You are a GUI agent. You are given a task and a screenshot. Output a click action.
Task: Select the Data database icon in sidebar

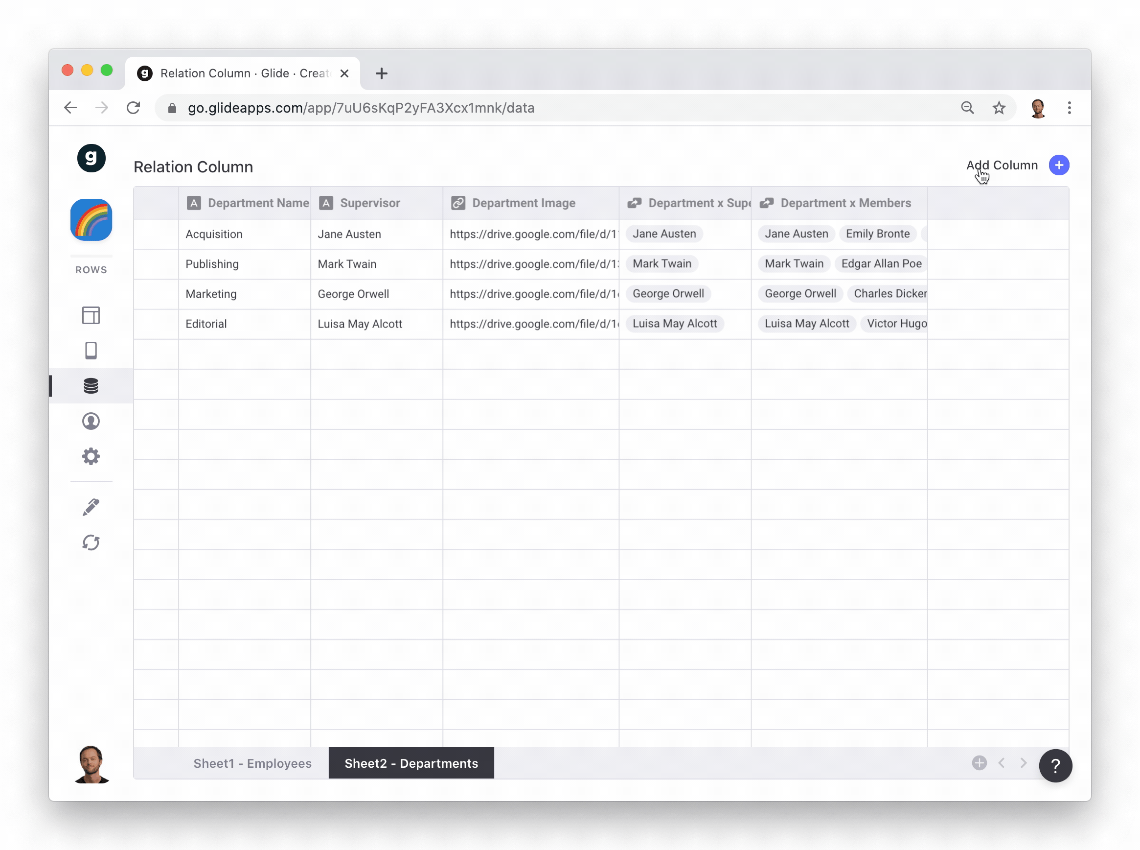click(91, 386)
